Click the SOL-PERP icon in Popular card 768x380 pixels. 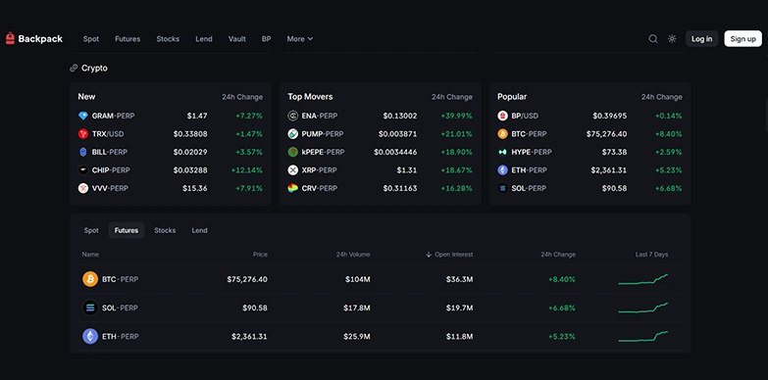point(502,188)
